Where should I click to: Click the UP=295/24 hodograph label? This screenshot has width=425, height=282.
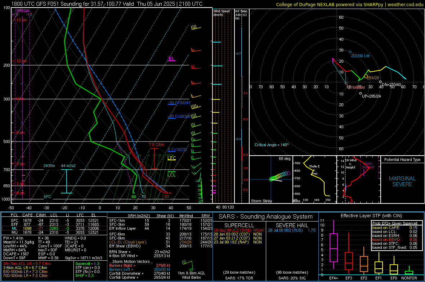click(371, 96)
